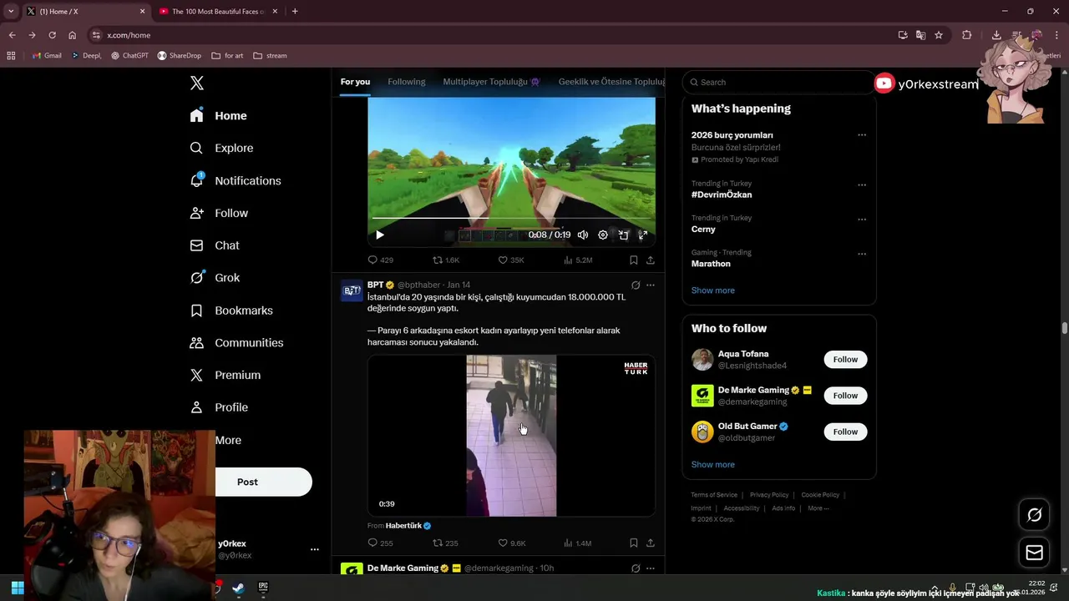1069x601 pixels.
Task: Open Chat in sidebar
Action: click(x=215, y=245)
